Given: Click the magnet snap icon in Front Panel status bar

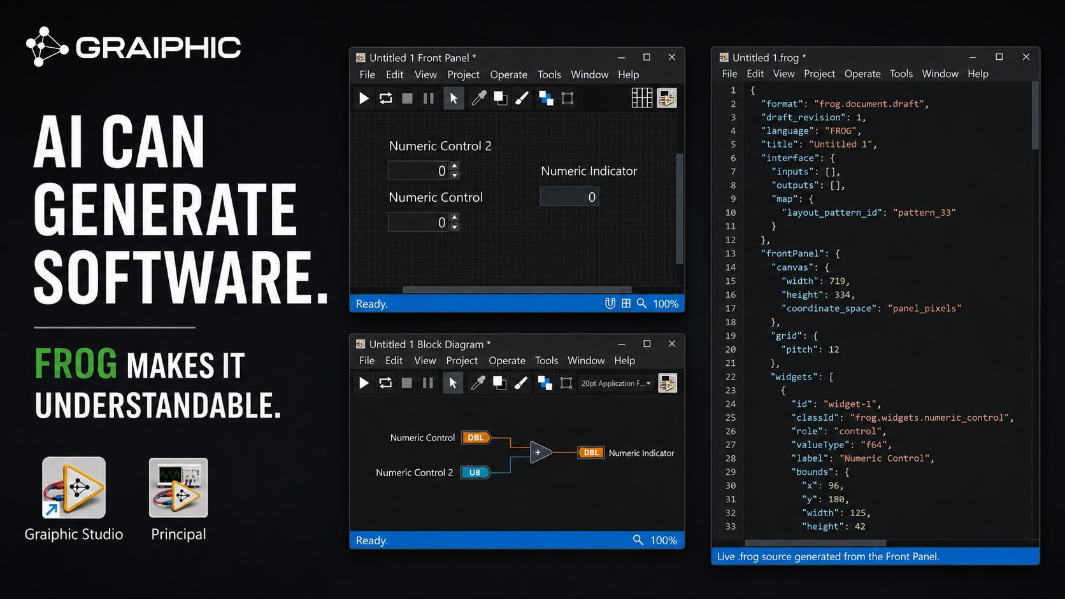Looking at the screenshot, I should pos(610,304).
